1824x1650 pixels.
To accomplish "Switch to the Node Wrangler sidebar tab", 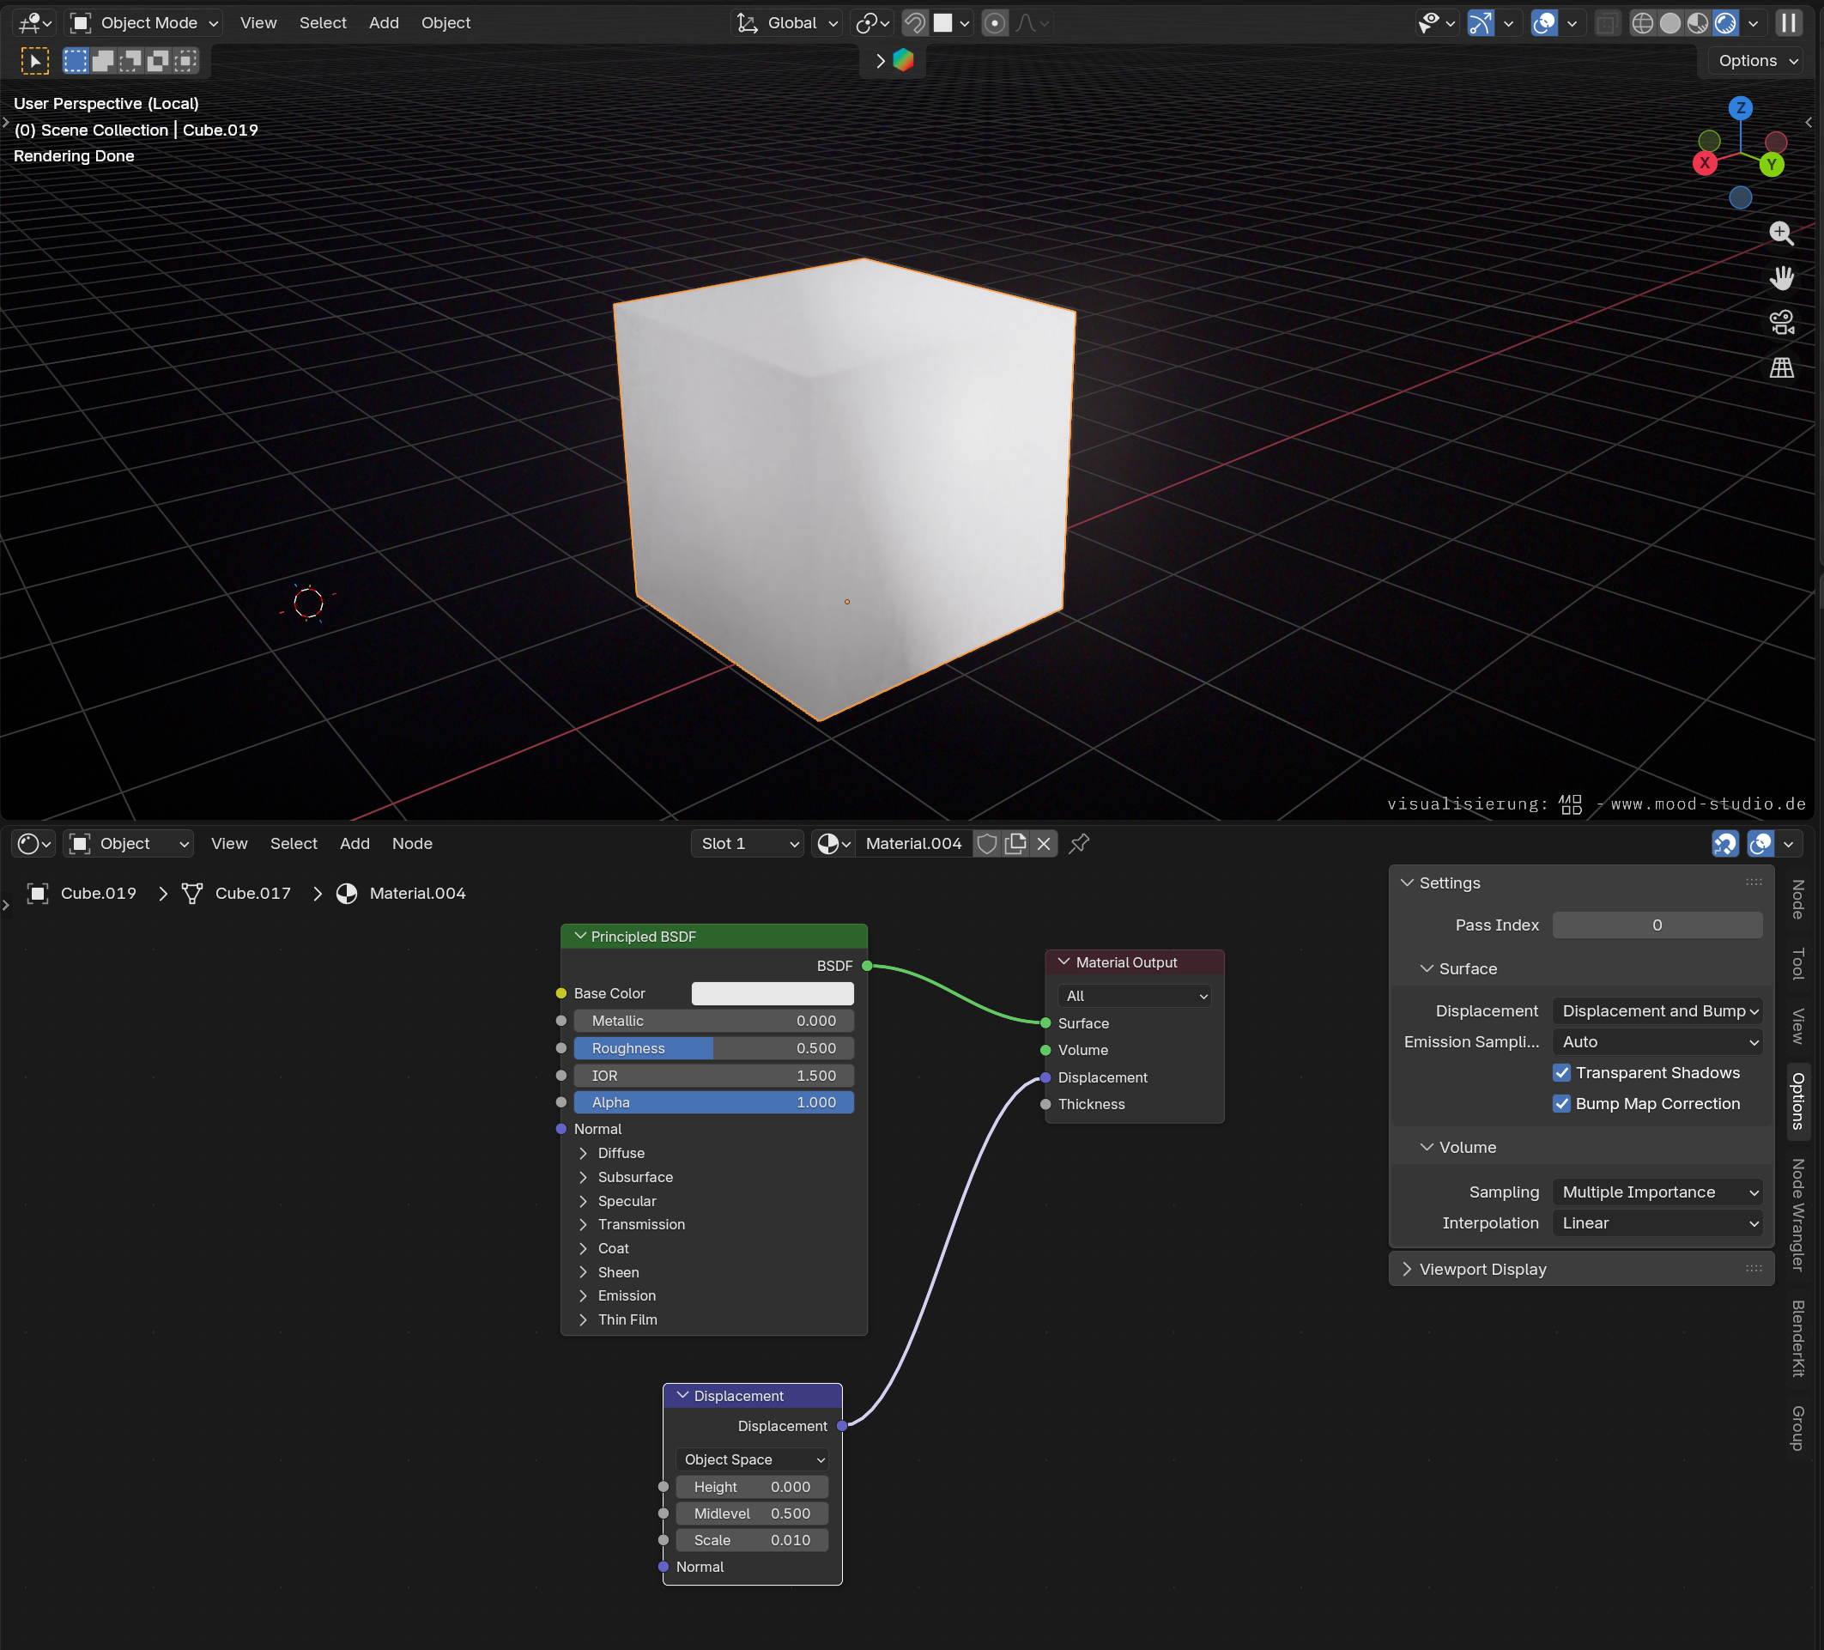I will (1797, 1215).
